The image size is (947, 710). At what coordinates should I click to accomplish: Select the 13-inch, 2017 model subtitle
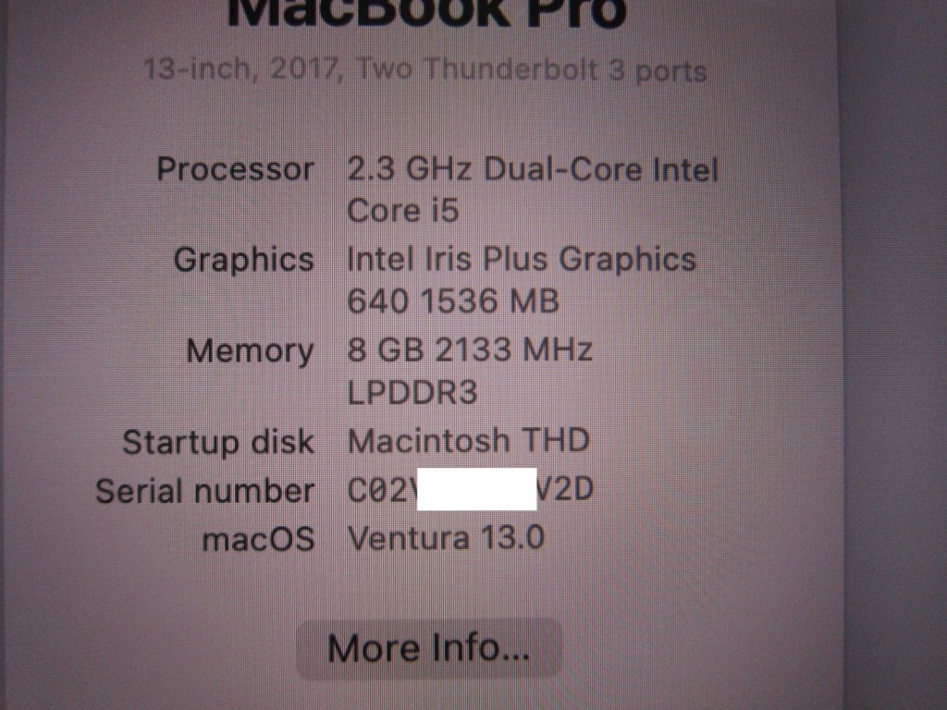click(425, 69)
